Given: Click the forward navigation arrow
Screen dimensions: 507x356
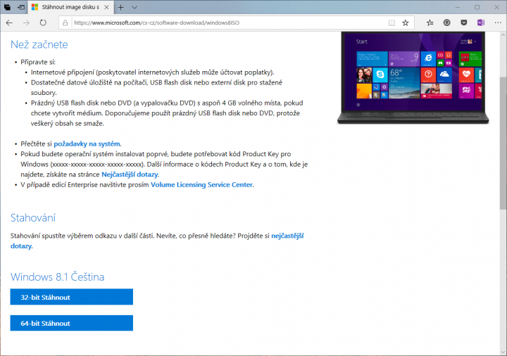Looking at the screenshot, I should pos(26,23).
